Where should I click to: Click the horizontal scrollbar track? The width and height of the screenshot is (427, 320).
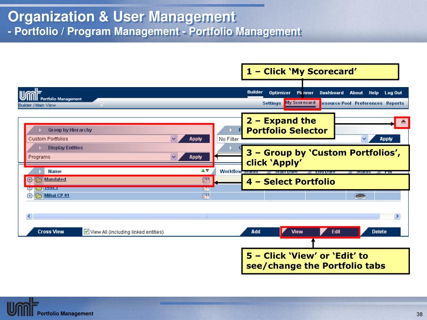[x=206, y=216]
